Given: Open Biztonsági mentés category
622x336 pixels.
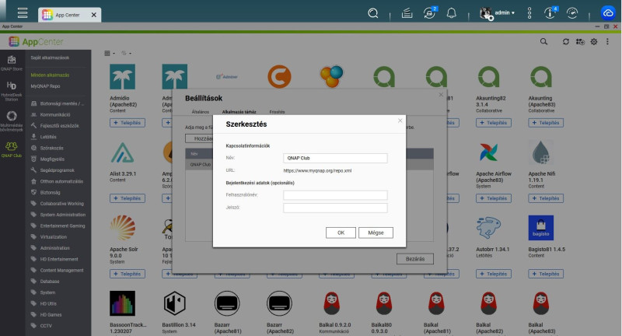Looking at the screenshot, I should [x=58, y=103].
